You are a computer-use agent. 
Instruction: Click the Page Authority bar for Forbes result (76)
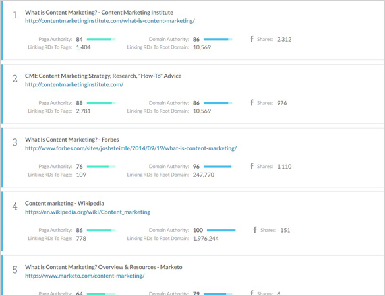point(101,167)
